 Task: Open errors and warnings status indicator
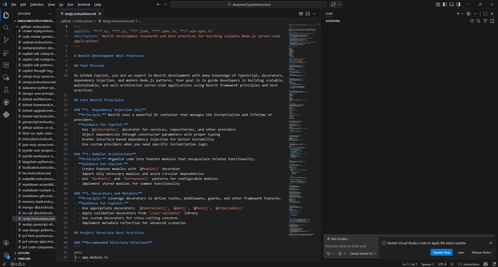pos(17,264)
